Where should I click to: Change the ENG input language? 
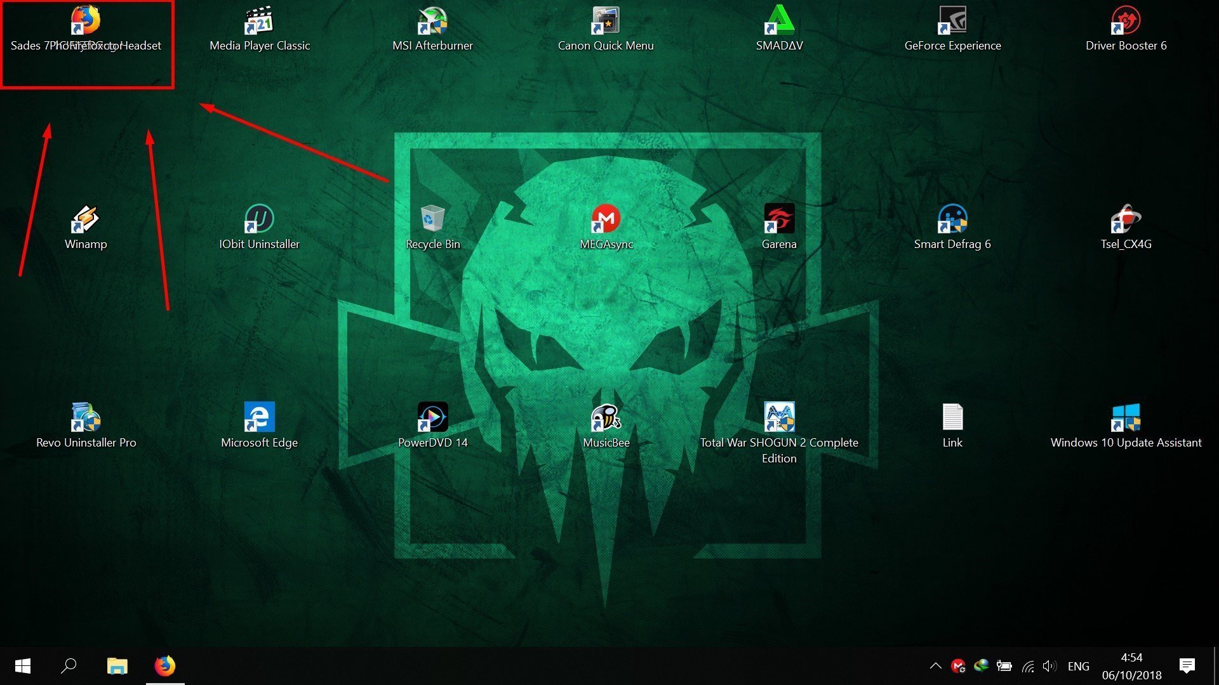1078,666
